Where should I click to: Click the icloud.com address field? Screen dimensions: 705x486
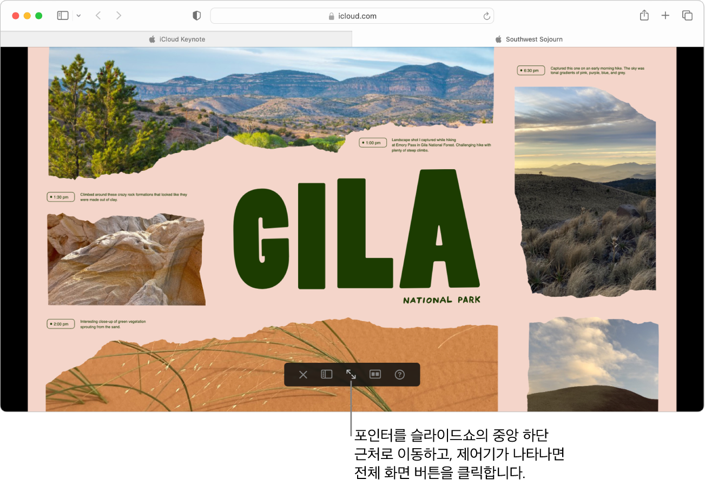[x=352, y=16]
